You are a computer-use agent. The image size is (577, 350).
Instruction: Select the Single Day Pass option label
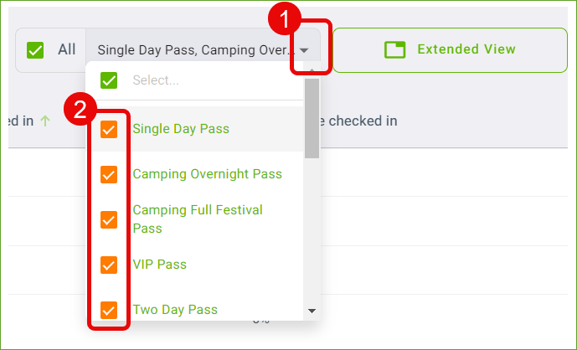click(x=181, y=129)
